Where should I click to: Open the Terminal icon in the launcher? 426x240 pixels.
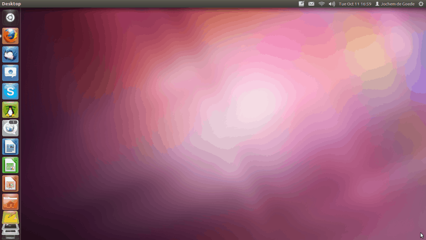11,227
